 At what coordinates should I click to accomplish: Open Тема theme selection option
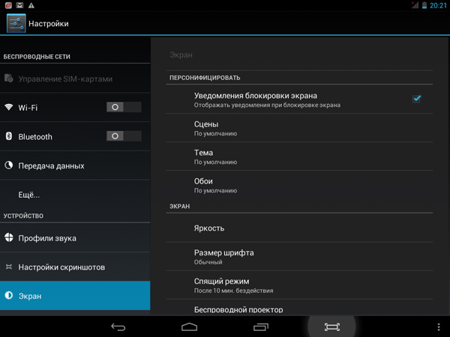tap(298, 157)
